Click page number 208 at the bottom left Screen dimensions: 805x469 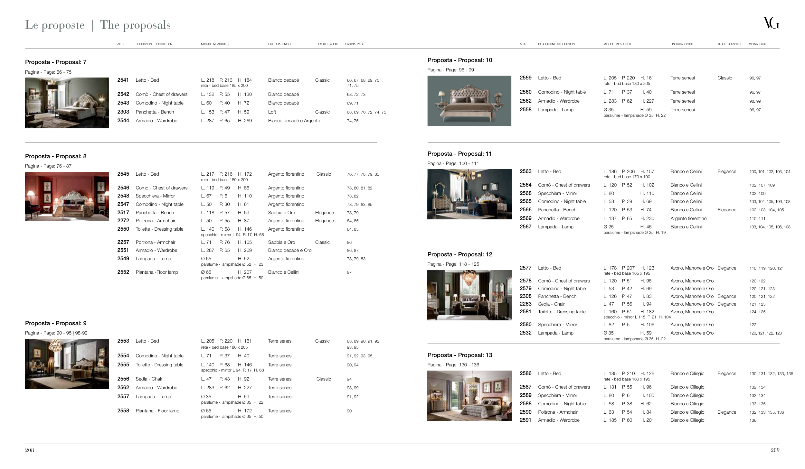(x=29, y=450)
